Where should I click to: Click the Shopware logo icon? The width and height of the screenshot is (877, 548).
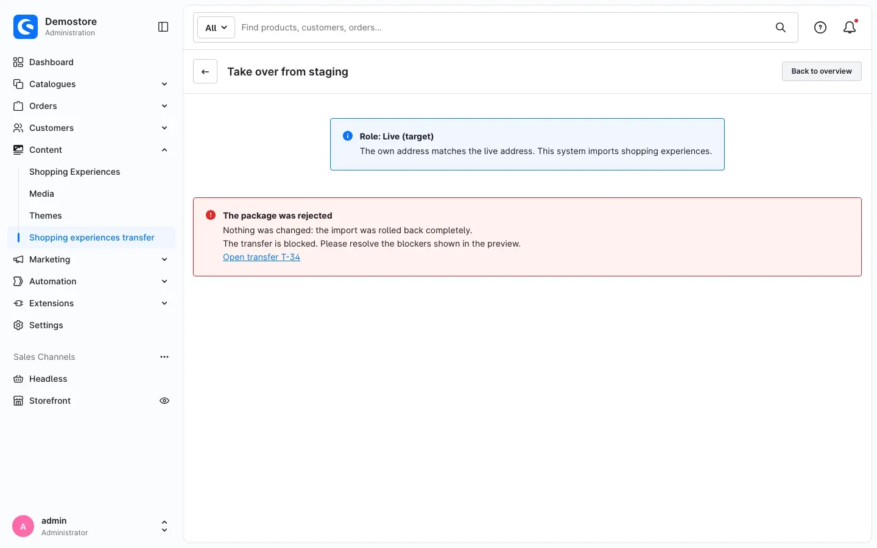pyautogui.click(x=26, y=27)
